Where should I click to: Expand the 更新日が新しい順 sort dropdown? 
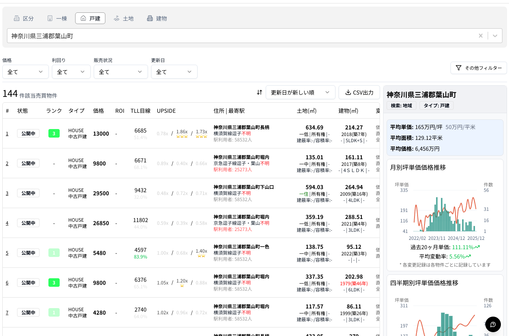[x=301, y=92]
